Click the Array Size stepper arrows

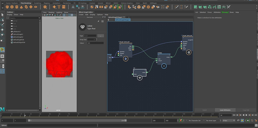(97, 40)
